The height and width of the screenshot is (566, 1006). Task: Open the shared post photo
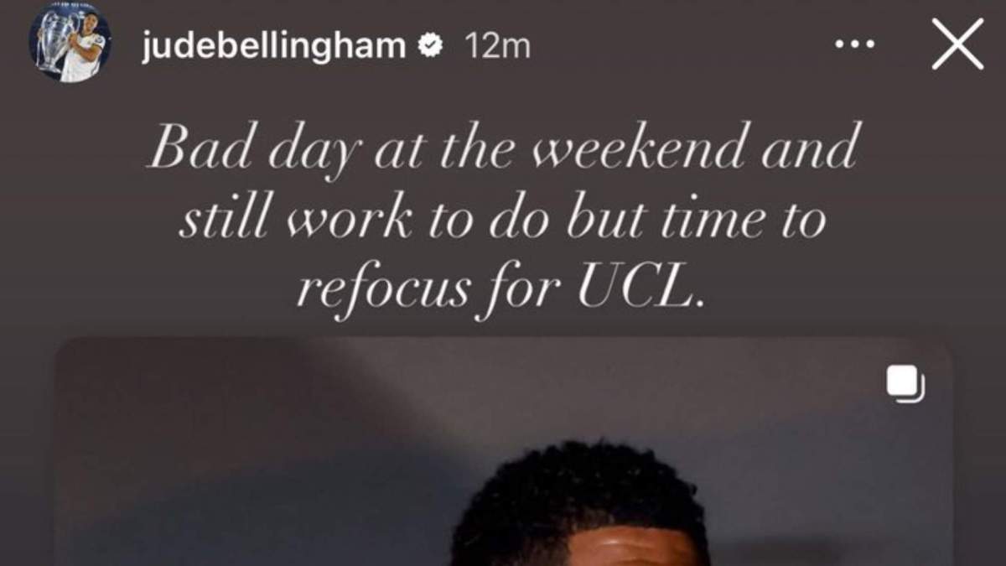point(503,453)
